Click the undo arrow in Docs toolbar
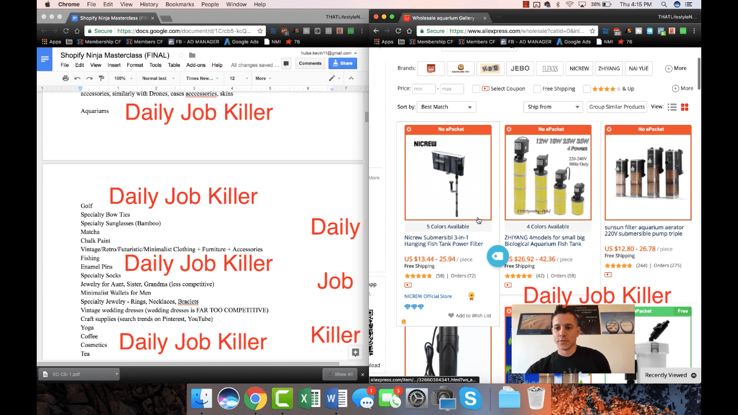 [x=77, y=78]
